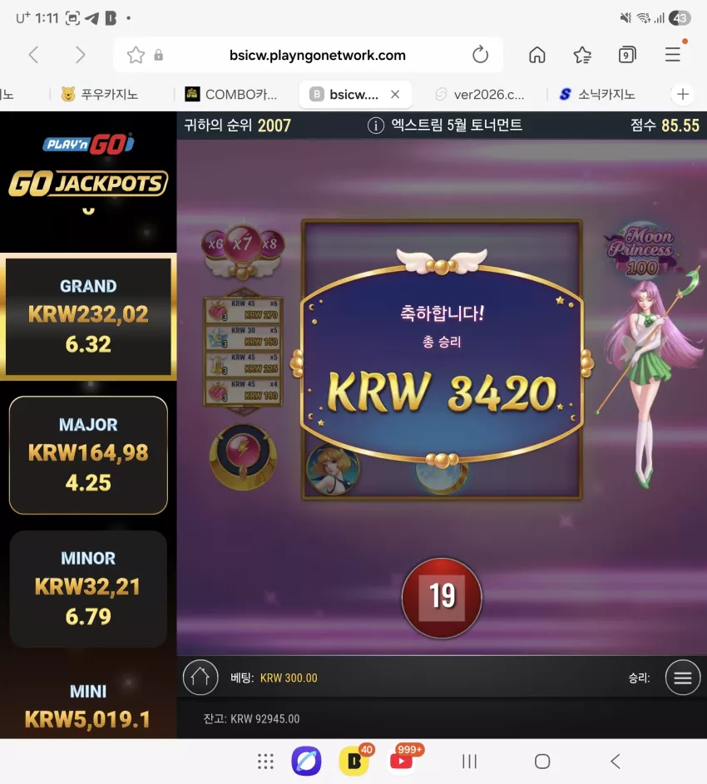The width and height of the screenshot is (707, 784).
Task: Tap the Android home button
Action: 541,762
